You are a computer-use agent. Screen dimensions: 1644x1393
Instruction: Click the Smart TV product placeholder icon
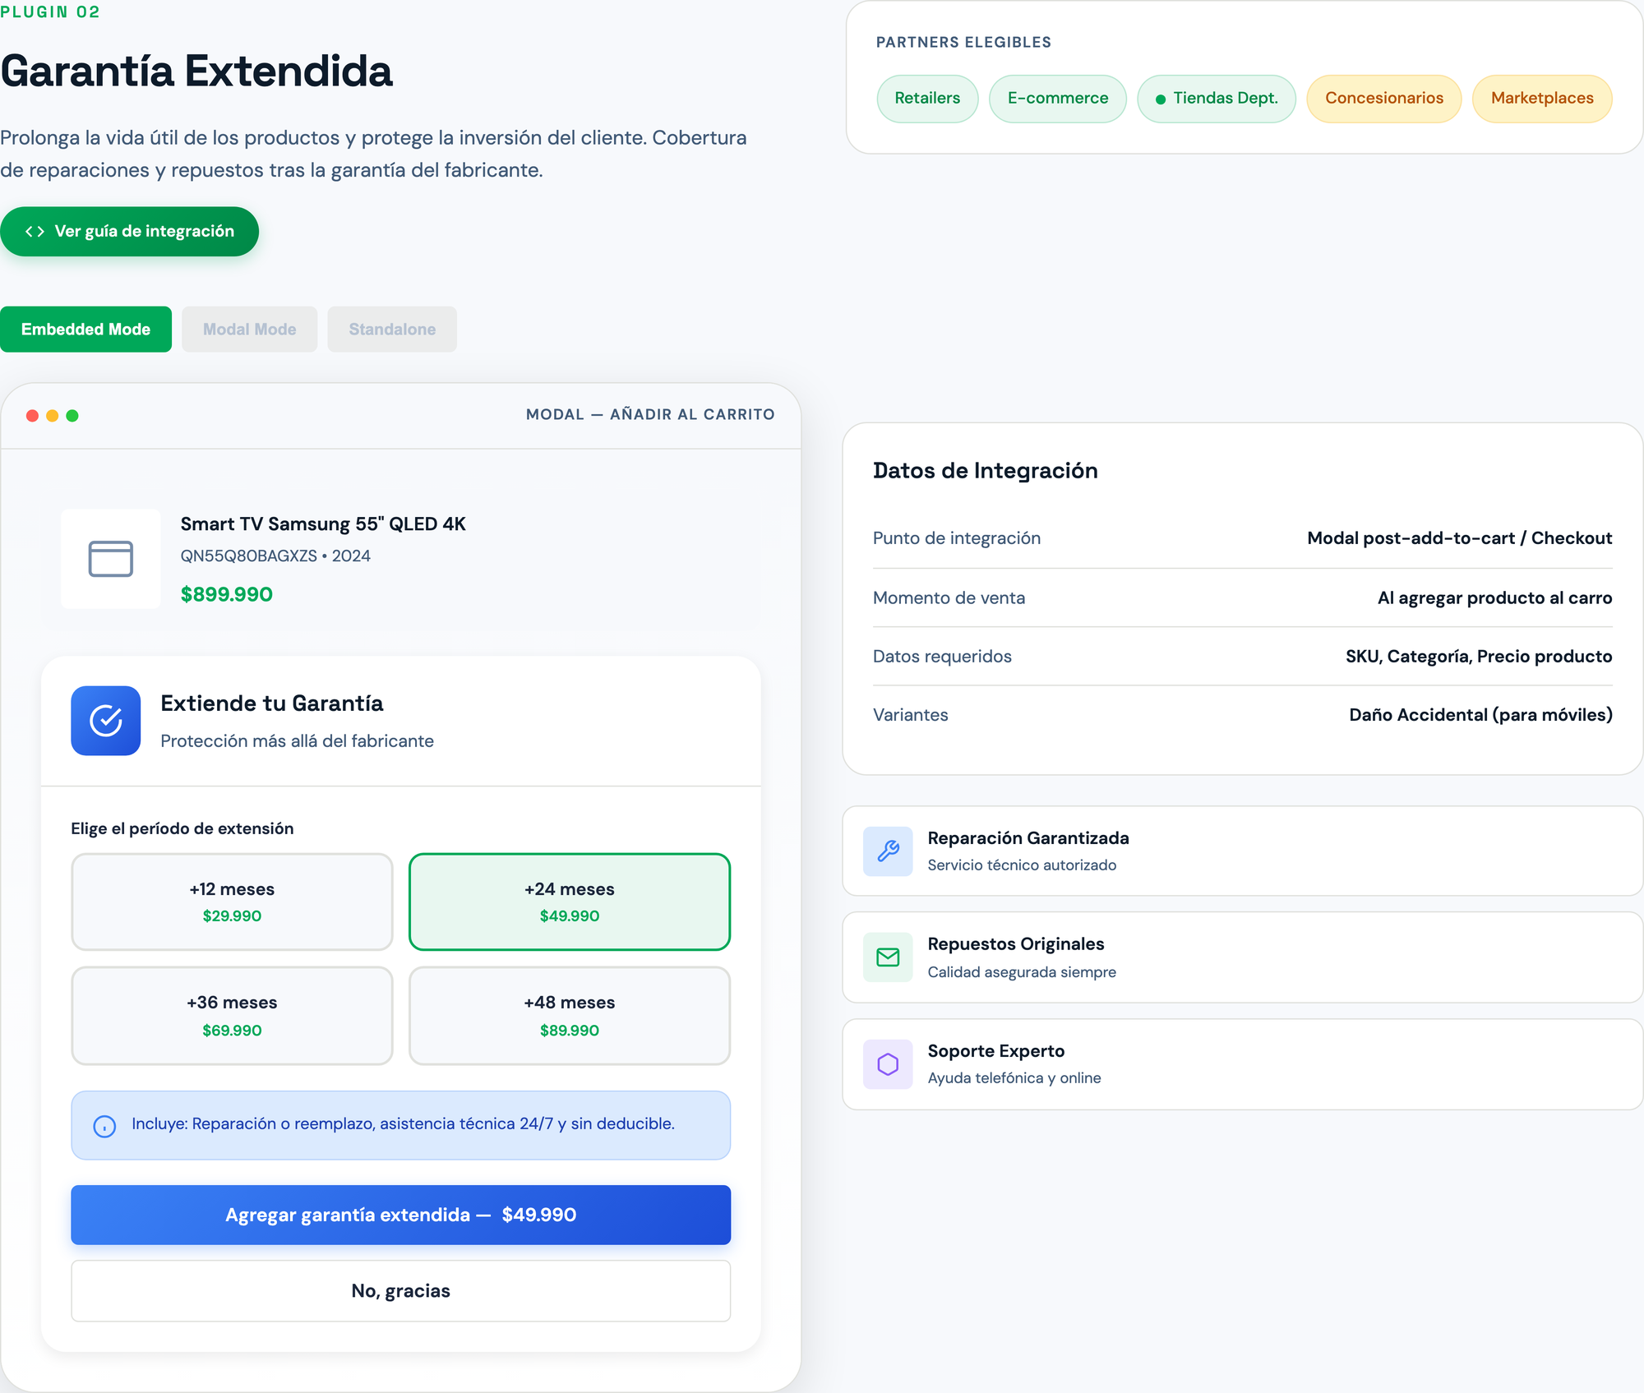coord(111,558)
